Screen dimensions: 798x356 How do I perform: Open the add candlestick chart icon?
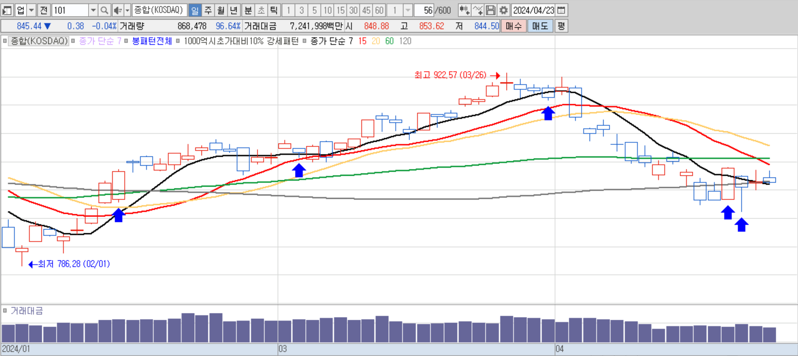[464, 10]
